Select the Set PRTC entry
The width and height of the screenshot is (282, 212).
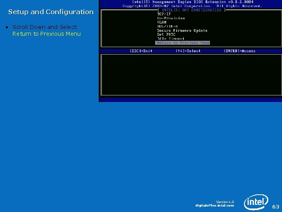(x=166, y=35)
